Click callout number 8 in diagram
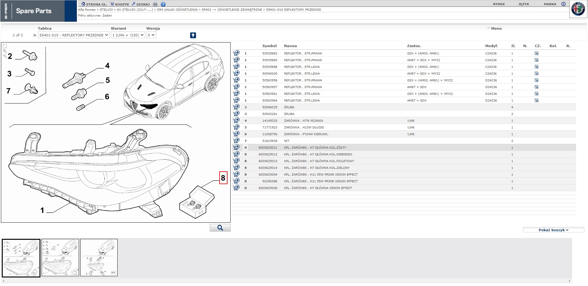 coord(223,178)
